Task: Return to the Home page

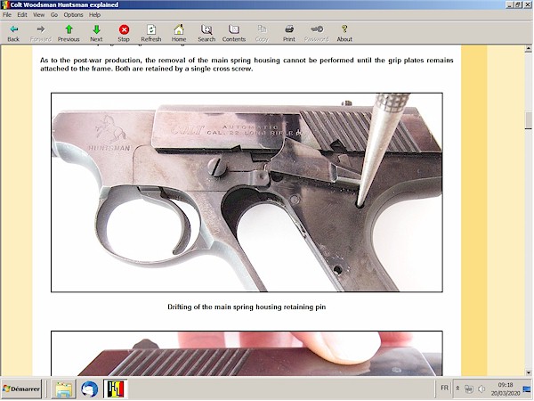Action: (x=179, y=33)
